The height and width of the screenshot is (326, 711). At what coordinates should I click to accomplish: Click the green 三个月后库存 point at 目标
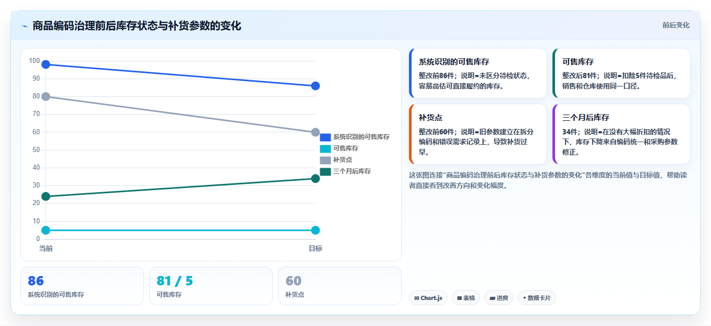pos(315,179)
